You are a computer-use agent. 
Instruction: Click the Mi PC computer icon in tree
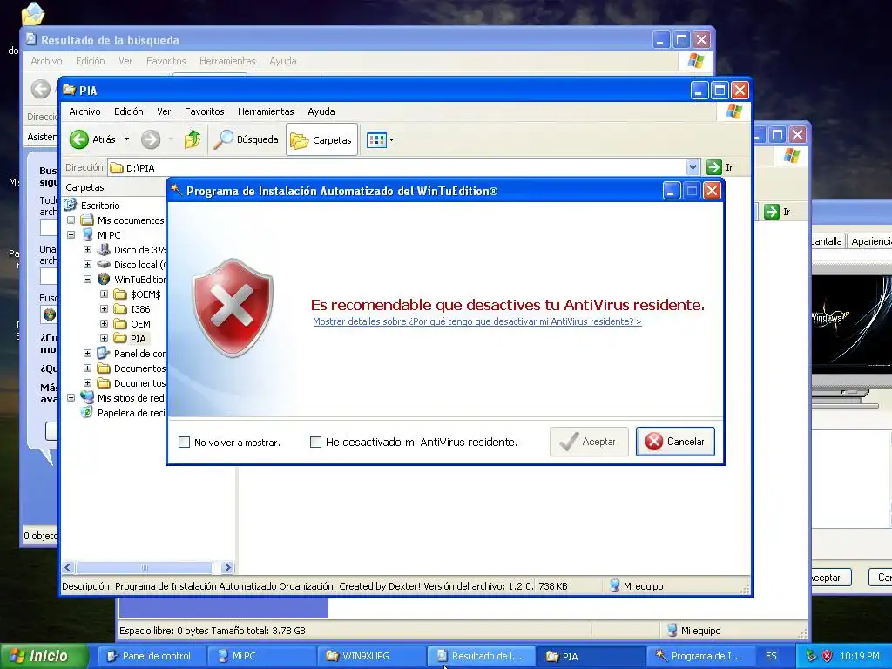pos(87,235)
